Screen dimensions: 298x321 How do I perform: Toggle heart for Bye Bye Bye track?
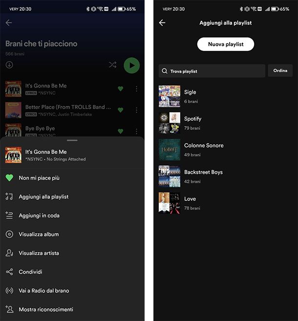click(x=121, y=131)
